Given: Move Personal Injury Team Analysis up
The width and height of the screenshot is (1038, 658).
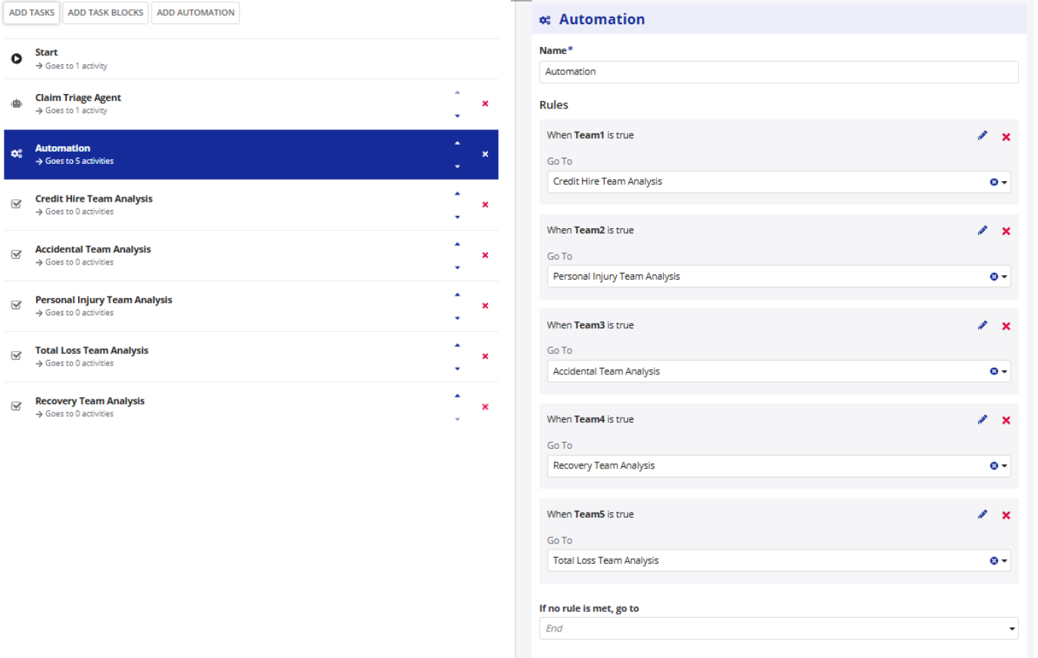Looking at the screenshot, I should 457,294.
